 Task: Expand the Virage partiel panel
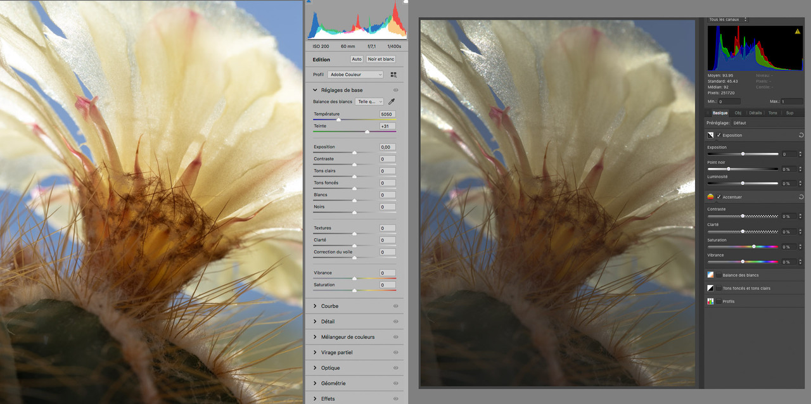(x=316, y=352)
